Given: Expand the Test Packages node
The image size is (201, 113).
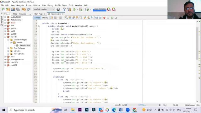Looking at the screenshot, I should [x=8, y=48].
